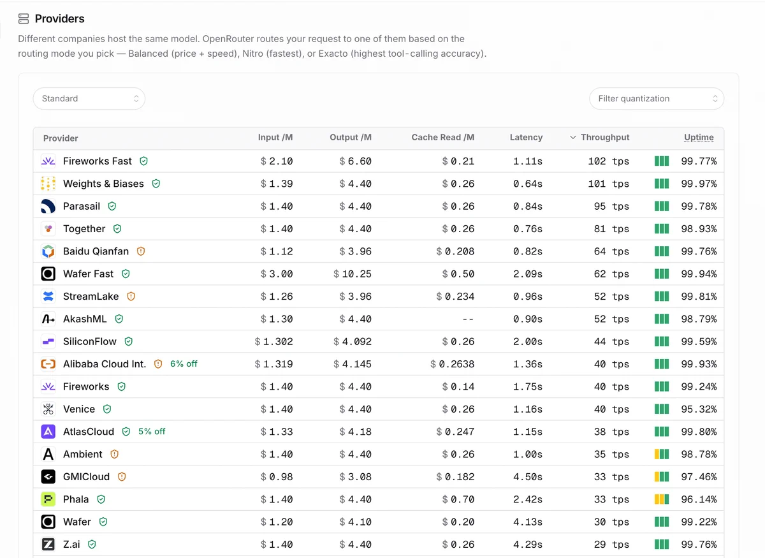Click the Alibaba Cloud Int. logo
Screen dimensions: 765x558
point(48,364)
